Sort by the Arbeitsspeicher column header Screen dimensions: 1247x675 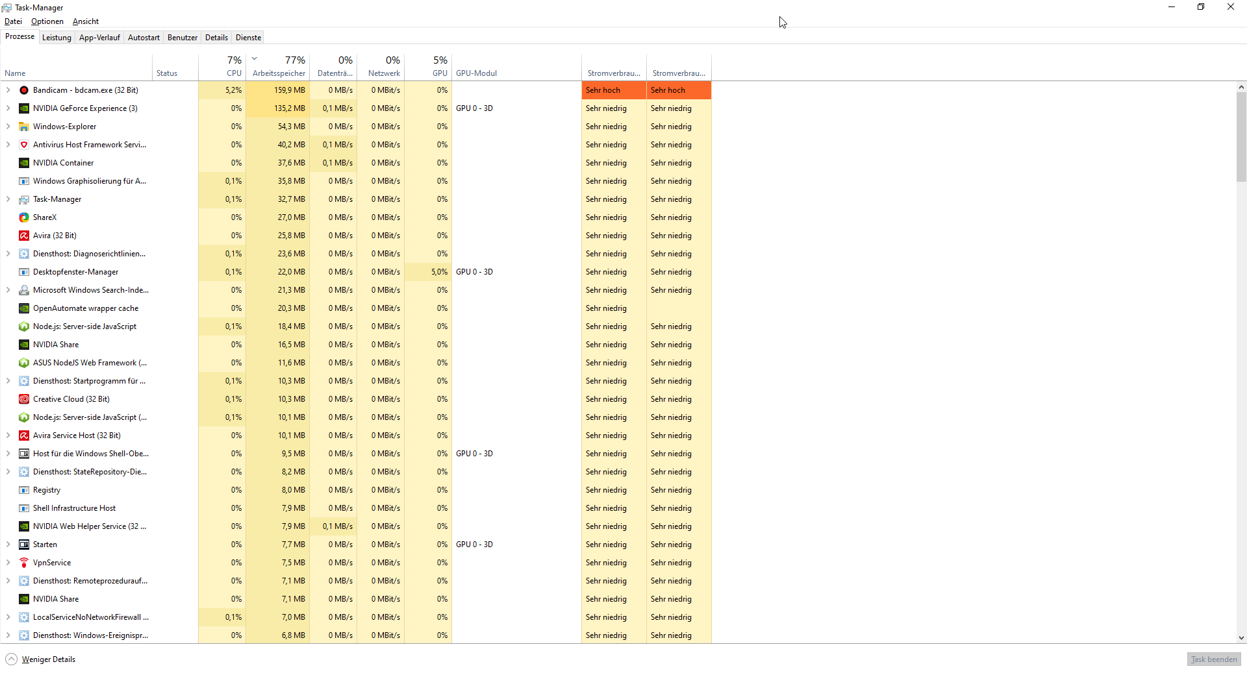(x=278, y=67)
